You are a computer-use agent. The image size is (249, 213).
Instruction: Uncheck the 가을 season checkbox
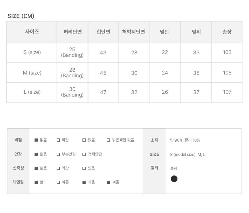[84, 182]
